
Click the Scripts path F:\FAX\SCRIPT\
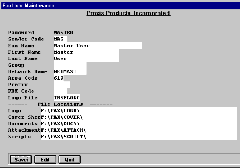[138, 137]
